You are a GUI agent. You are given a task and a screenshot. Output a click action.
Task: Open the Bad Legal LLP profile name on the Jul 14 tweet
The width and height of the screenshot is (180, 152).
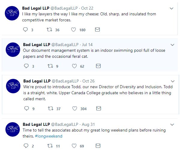36,45
